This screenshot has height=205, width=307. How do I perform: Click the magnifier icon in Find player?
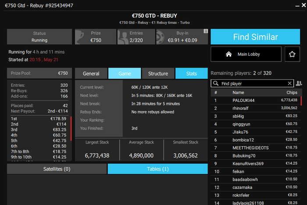(216, 83)
